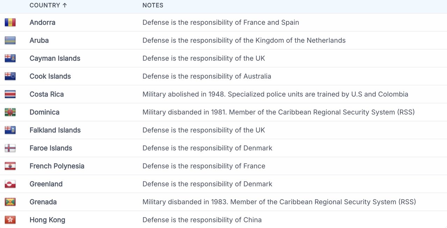
Task: Click the Greenland flag icon
Action: [x=10, y=184]
